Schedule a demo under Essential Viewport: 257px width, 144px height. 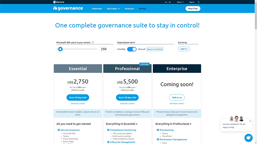78,103
